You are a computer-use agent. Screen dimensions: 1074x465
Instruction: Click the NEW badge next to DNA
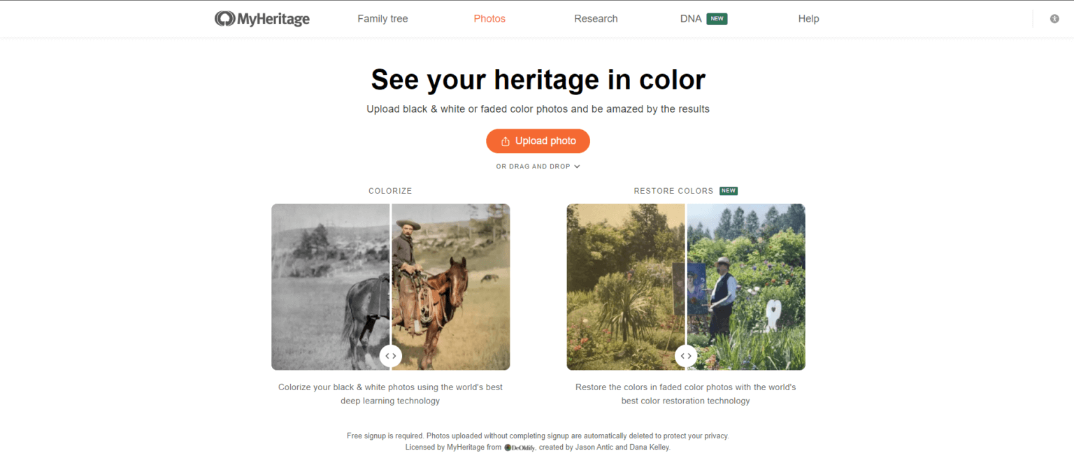click(717, 19)
